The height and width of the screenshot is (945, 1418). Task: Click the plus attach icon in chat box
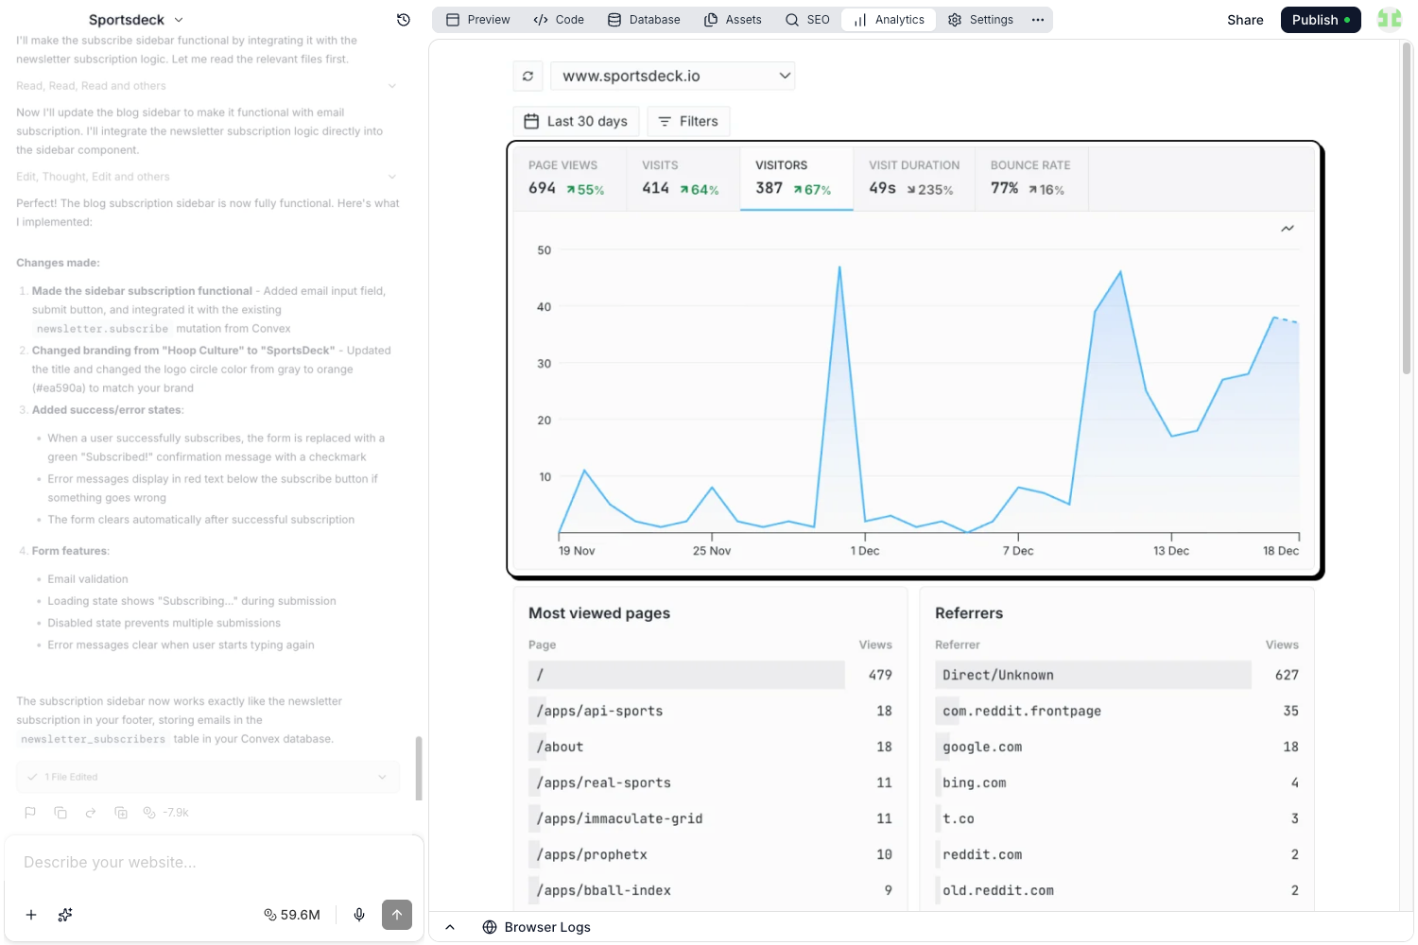click(x=31, y=915)
